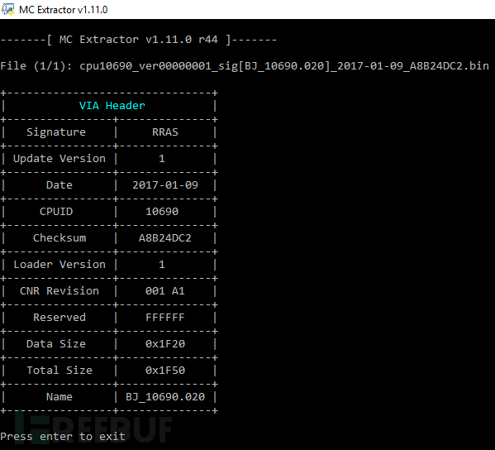Click the Checksum row label
Screen dimensions: 495x450
(x=59, y=238)
